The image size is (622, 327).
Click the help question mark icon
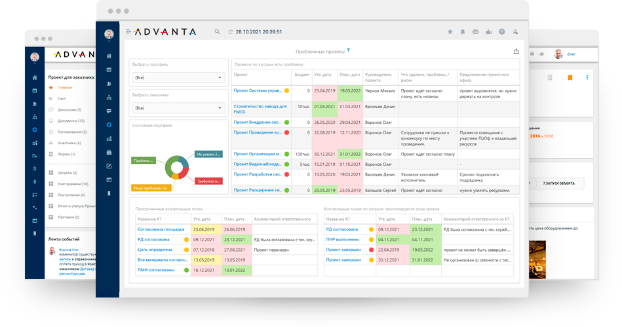502,31
